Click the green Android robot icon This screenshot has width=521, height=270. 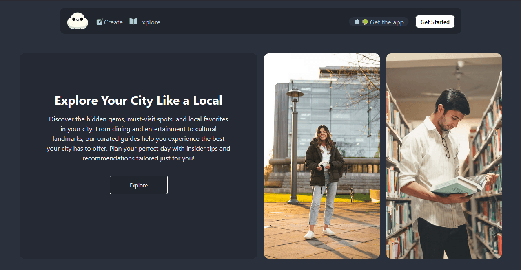[x=365, y=22]
